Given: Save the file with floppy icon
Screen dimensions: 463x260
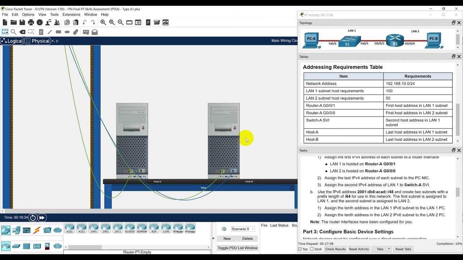Looking at the screenshot, I should point(22,22).
